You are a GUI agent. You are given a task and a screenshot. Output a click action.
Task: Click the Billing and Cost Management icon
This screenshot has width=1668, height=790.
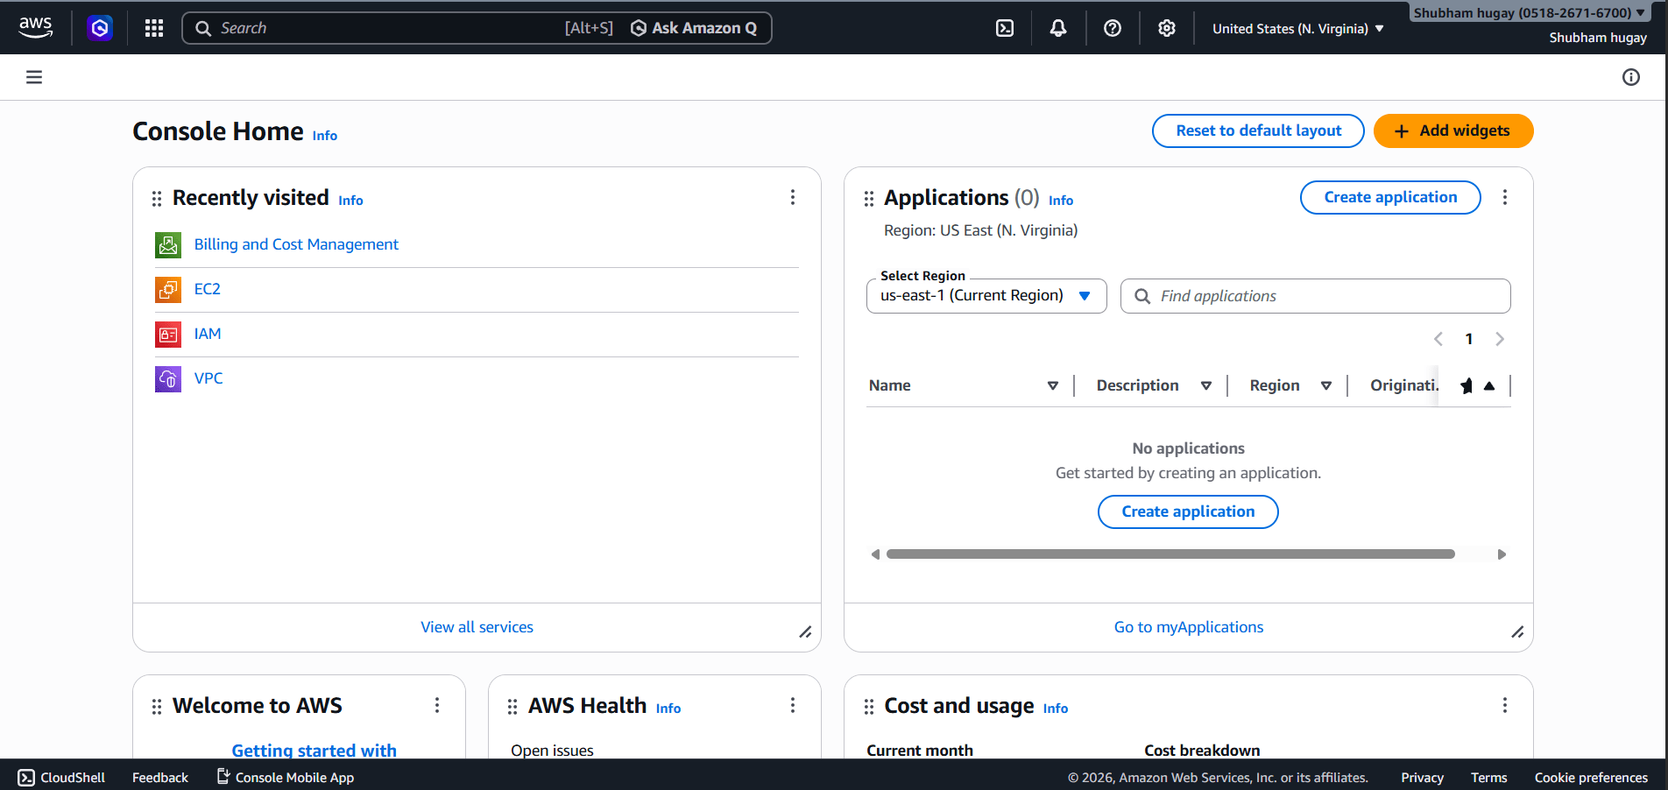[168, 244]
